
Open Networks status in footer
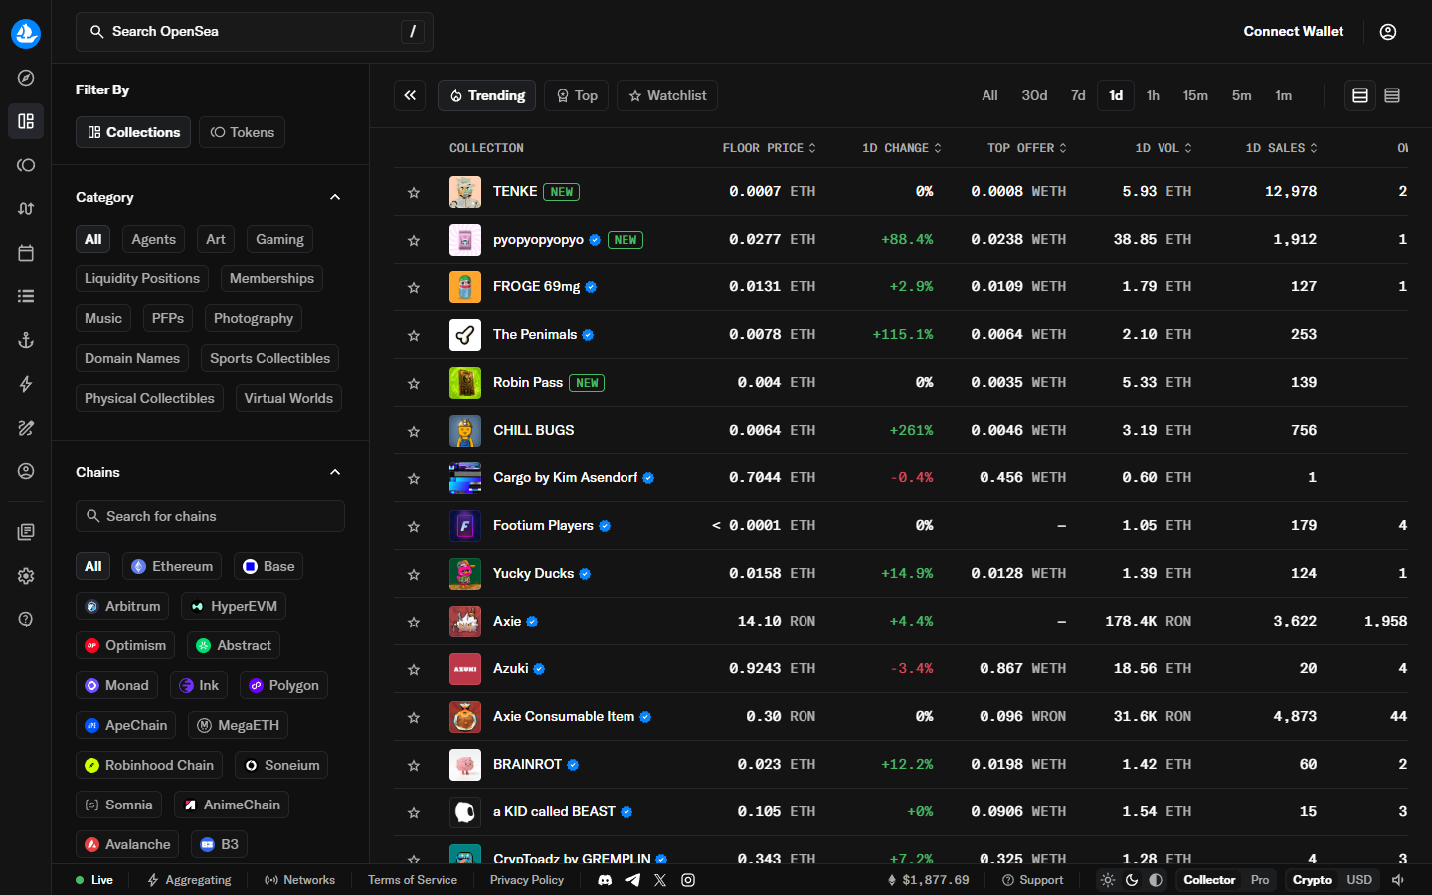click(299, 880)
